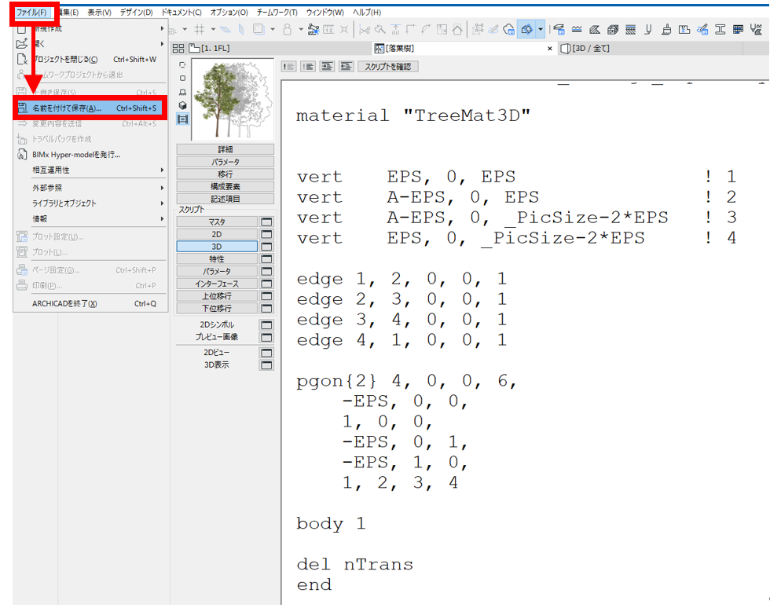This screenshot has width=770, height=608.
Task: Click the increase indent icon above script
Action: point(327,66)
